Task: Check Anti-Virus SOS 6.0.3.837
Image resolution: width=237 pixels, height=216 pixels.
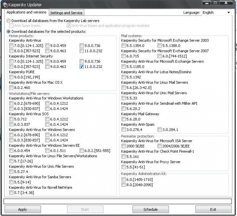Action: click(x=11, y=124)
